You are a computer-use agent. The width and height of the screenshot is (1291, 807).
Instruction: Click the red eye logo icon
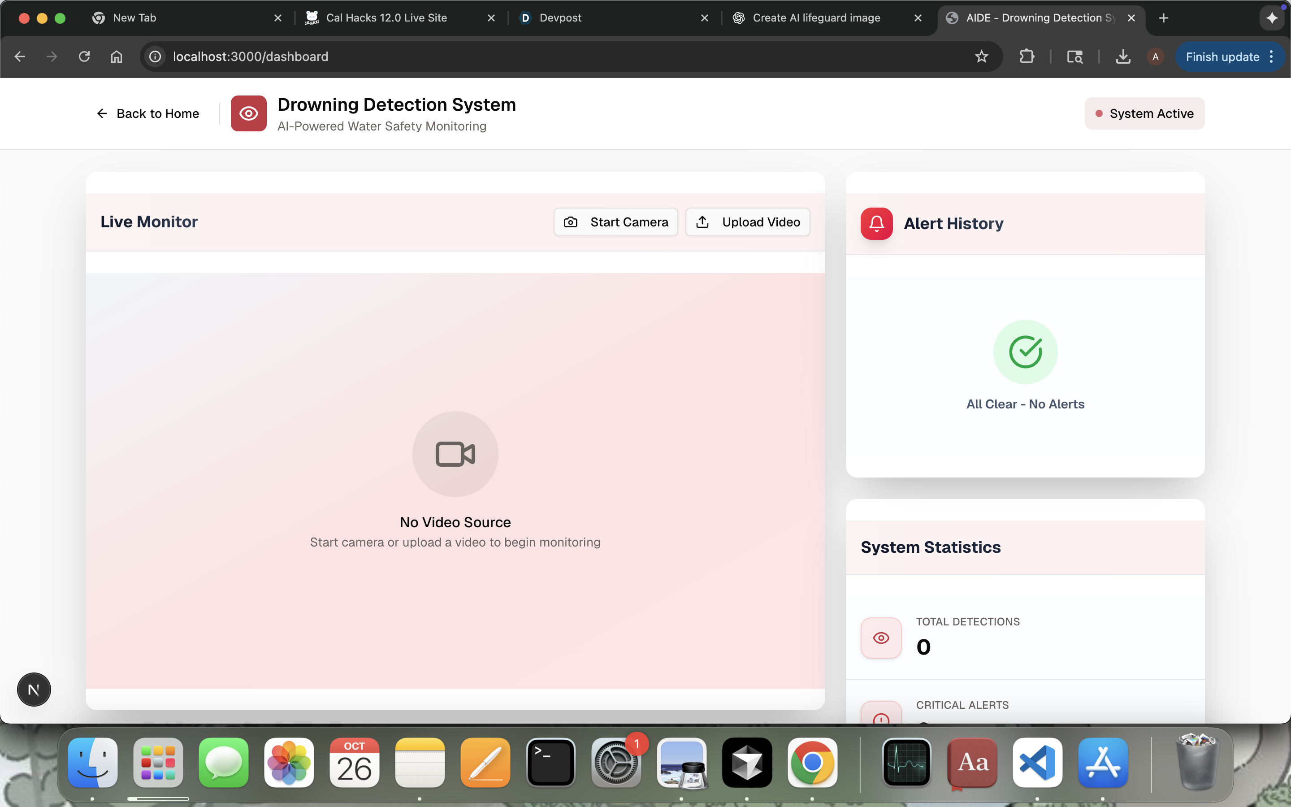pyautogui.click(x=248, y=113)
